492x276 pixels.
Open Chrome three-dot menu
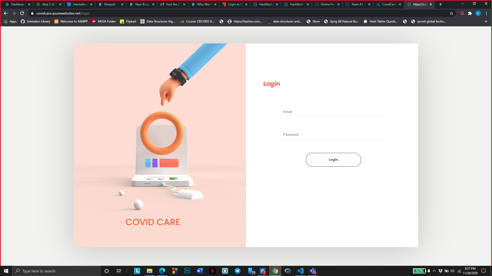coord(486,13)
